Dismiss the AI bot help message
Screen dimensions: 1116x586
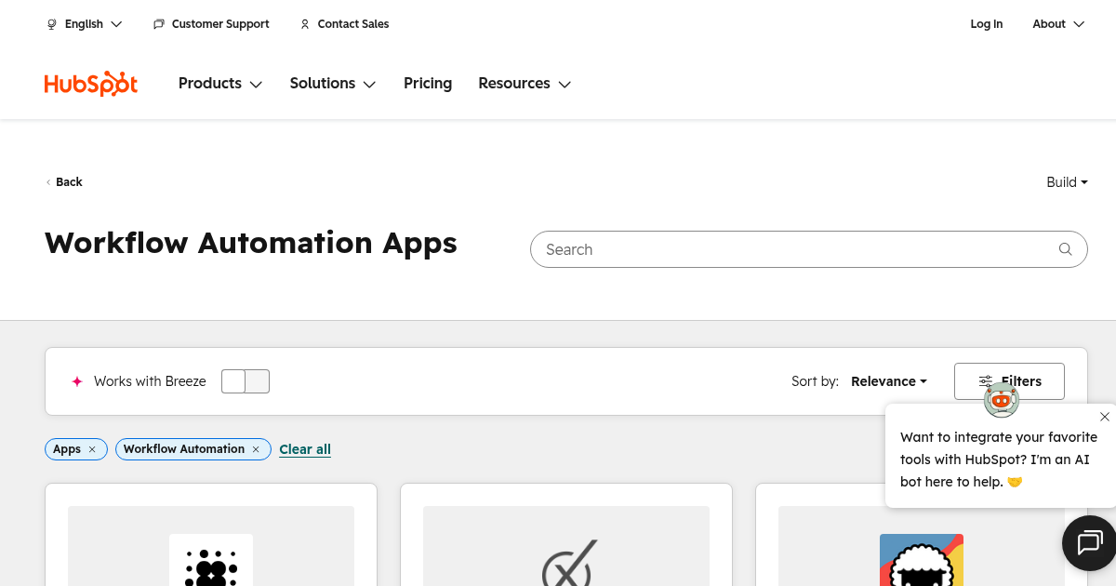(1104, 417)
